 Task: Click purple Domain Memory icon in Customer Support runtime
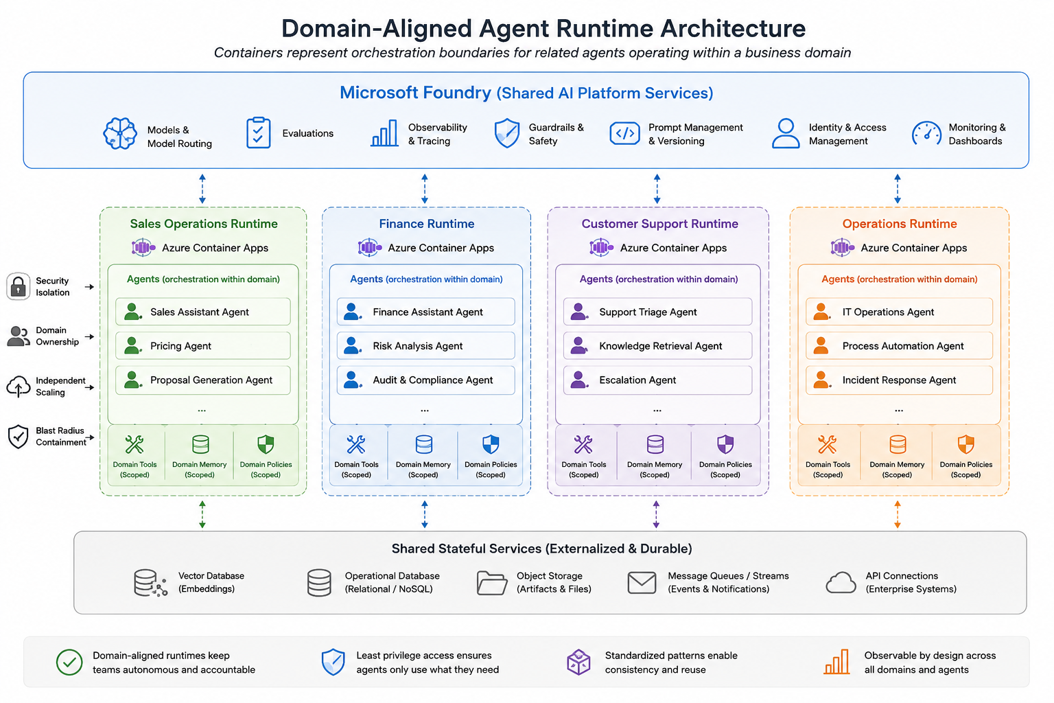coord(655,445)
